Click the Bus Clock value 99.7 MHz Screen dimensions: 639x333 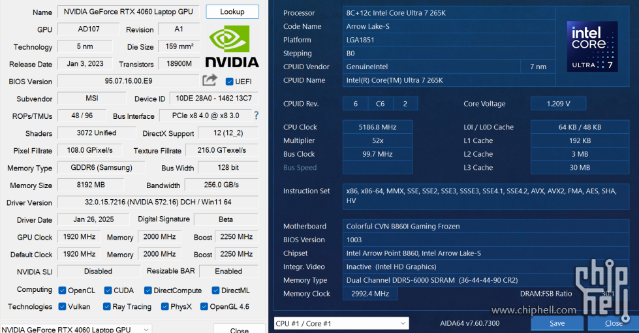coord(377,154)
